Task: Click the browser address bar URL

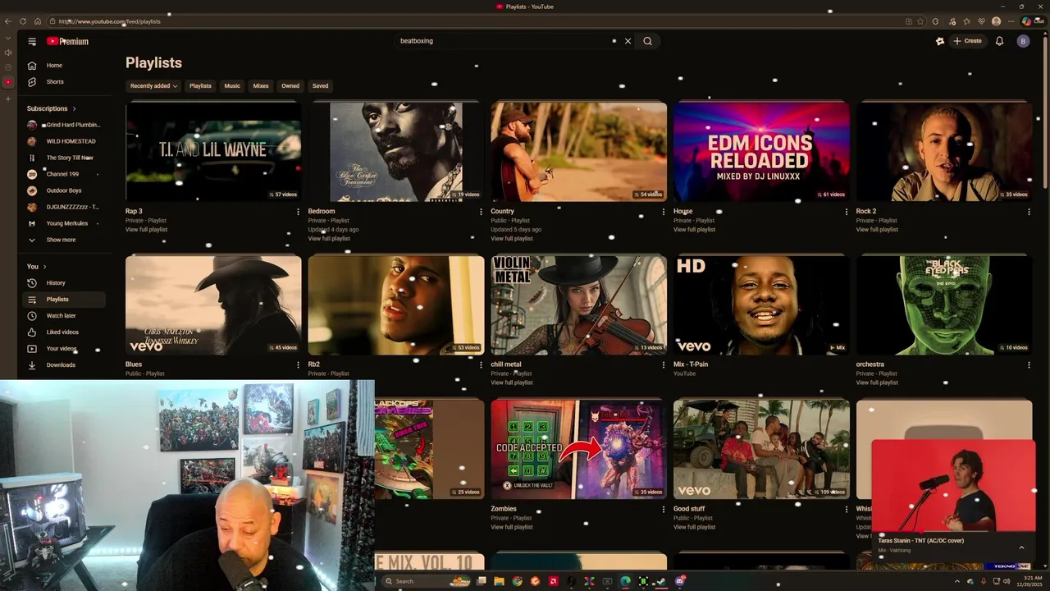Action: (109, 21)
